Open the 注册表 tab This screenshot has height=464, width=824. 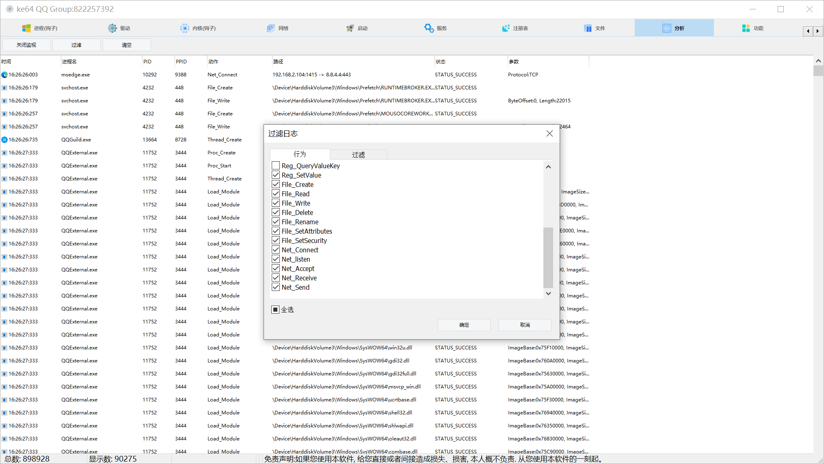515,28
